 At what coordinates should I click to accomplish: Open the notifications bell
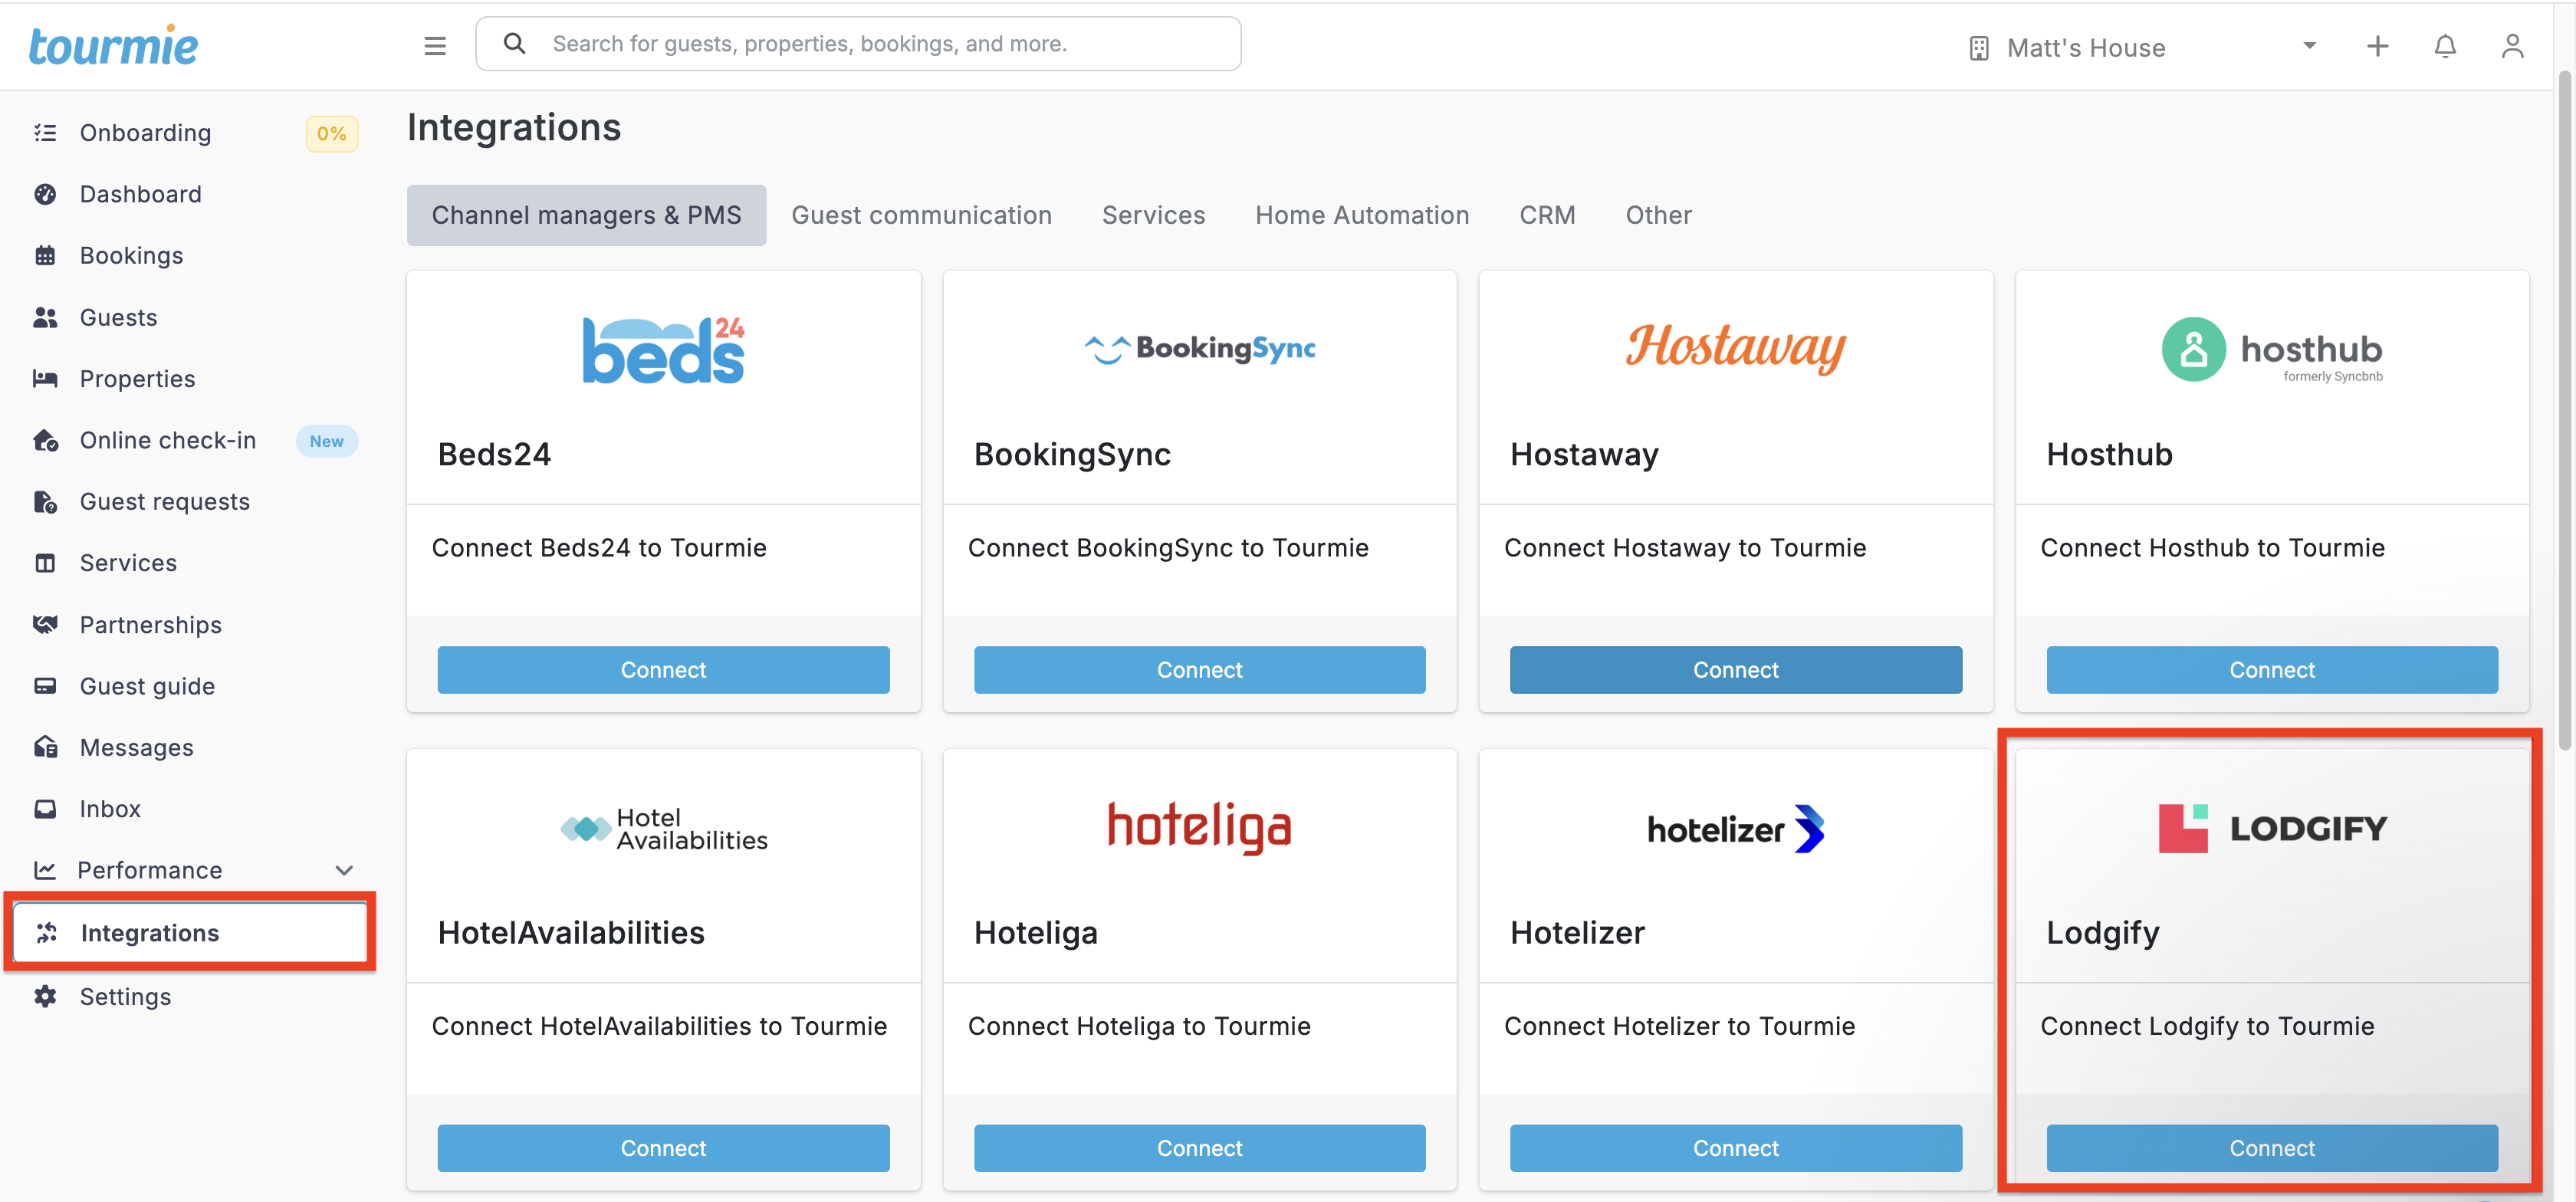click(2444, 46)
